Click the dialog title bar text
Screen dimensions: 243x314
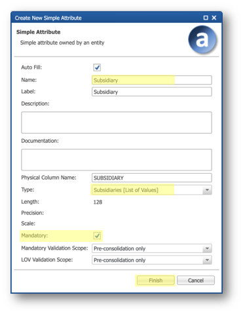48,18
